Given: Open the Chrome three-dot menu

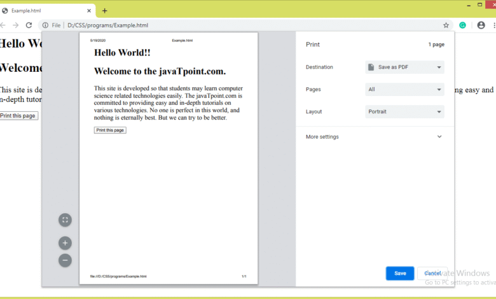Looking at the screenshot, I should [x=493, y=25].
